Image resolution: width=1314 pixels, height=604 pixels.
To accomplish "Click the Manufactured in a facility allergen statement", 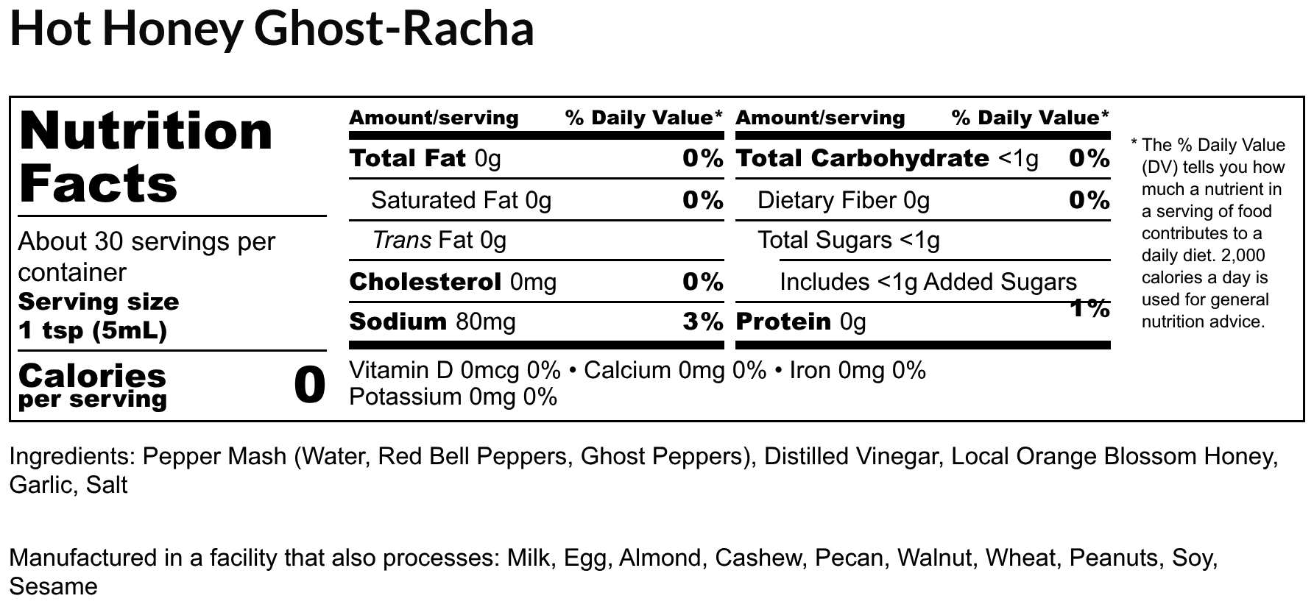I will (x=613, y=572).
